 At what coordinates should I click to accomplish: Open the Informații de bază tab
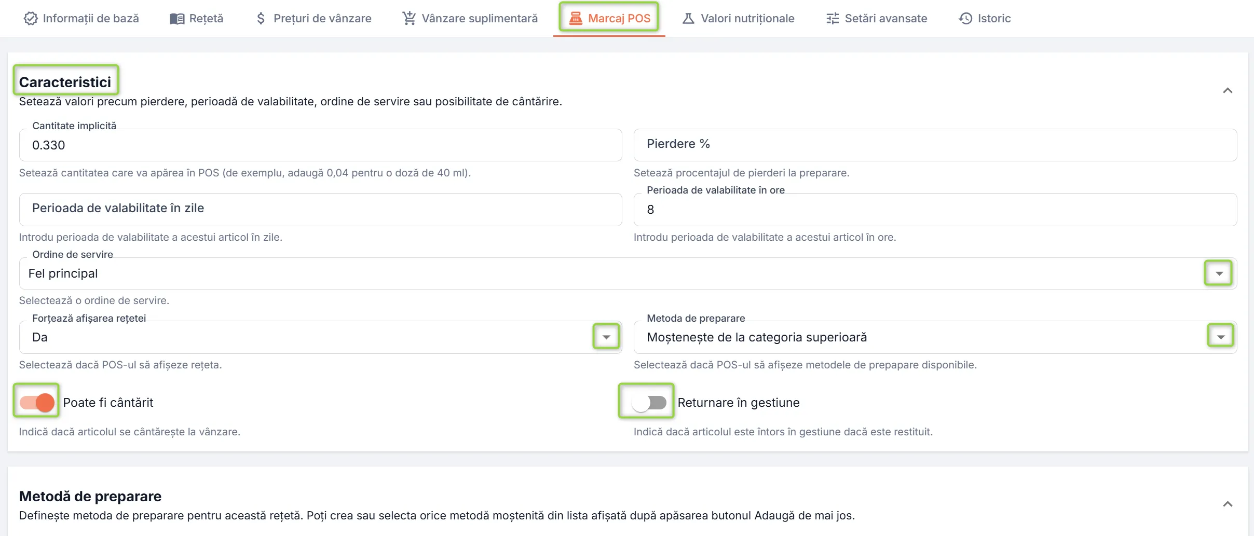[x=81, y=19]
